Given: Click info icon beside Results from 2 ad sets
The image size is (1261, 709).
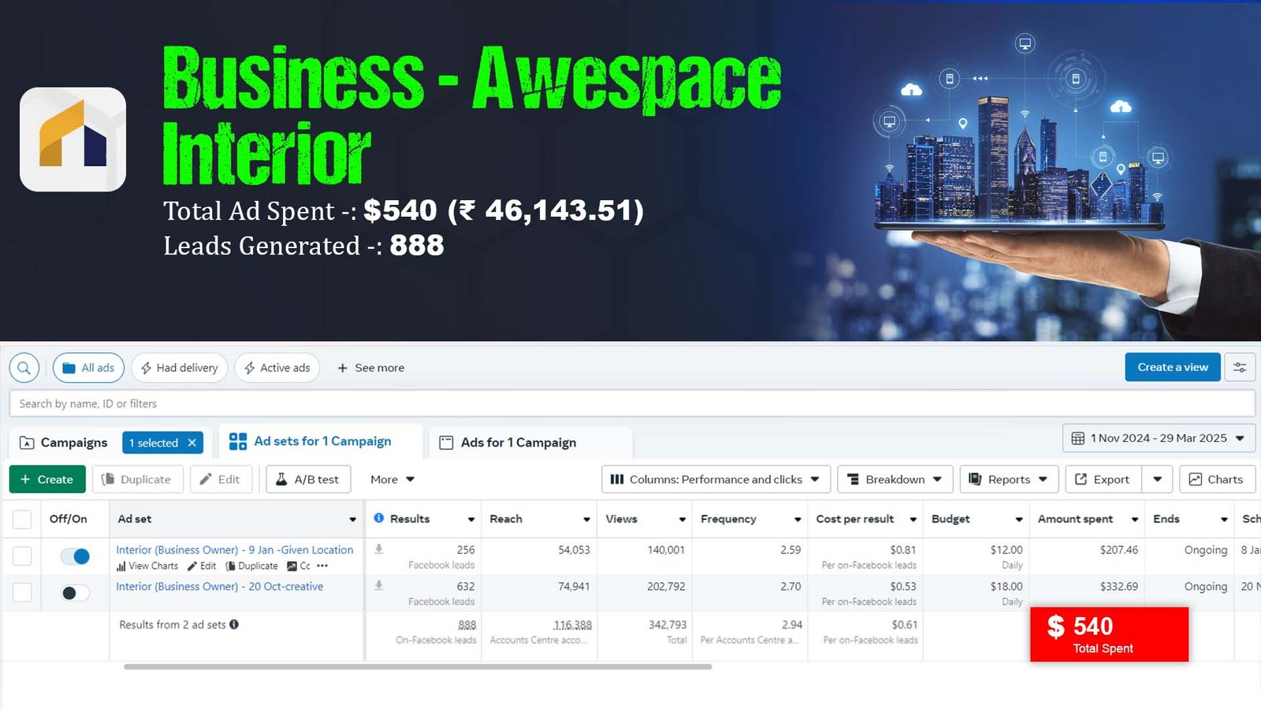Looking at the screenshot, I should pos(234,625).
